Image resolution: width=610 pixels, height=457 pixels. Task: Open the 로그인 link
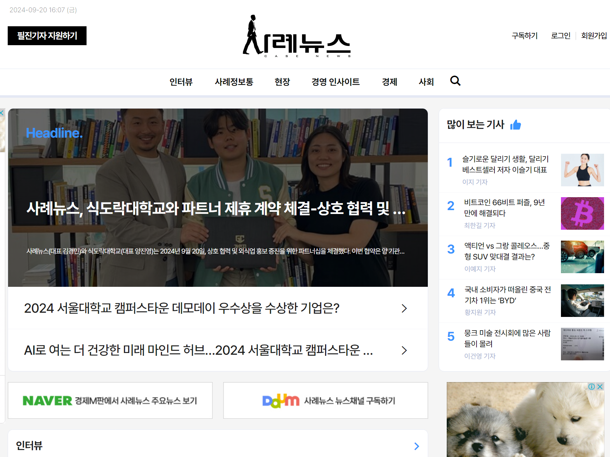coord(561,36)
